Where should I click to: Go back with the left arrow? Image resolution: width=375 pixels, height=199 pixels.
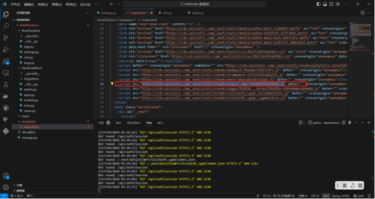(112, 4)
